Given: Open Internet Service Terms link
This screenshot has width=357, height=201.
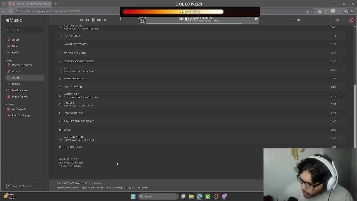Looking at the screenshot, I should click(67, 188).
